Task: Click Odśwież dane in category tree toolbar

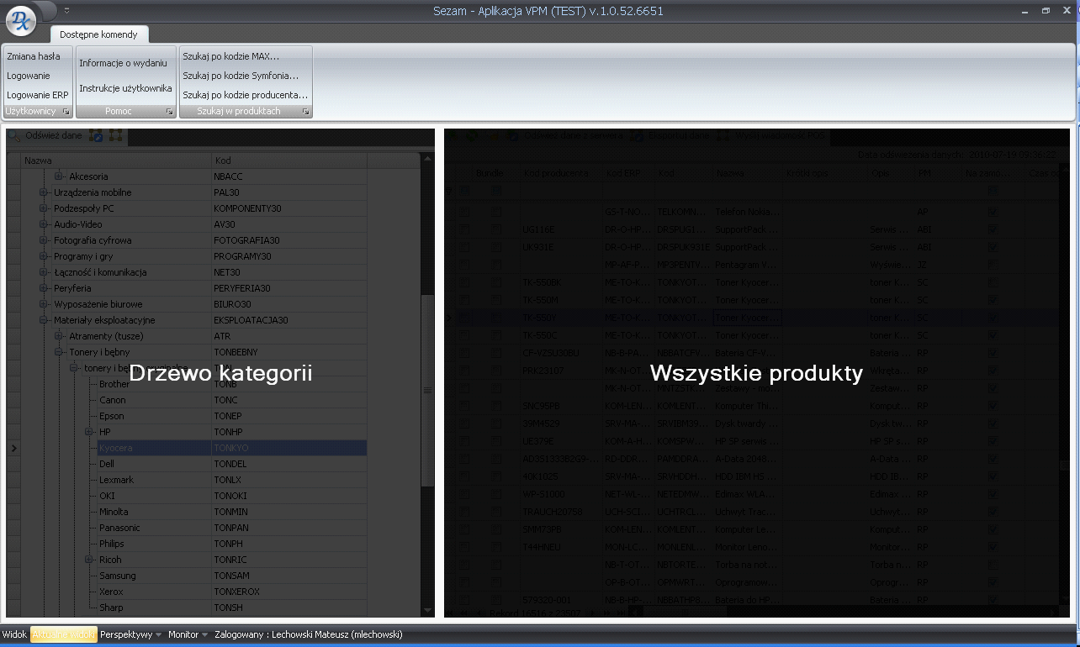Action: click(53, 136)
